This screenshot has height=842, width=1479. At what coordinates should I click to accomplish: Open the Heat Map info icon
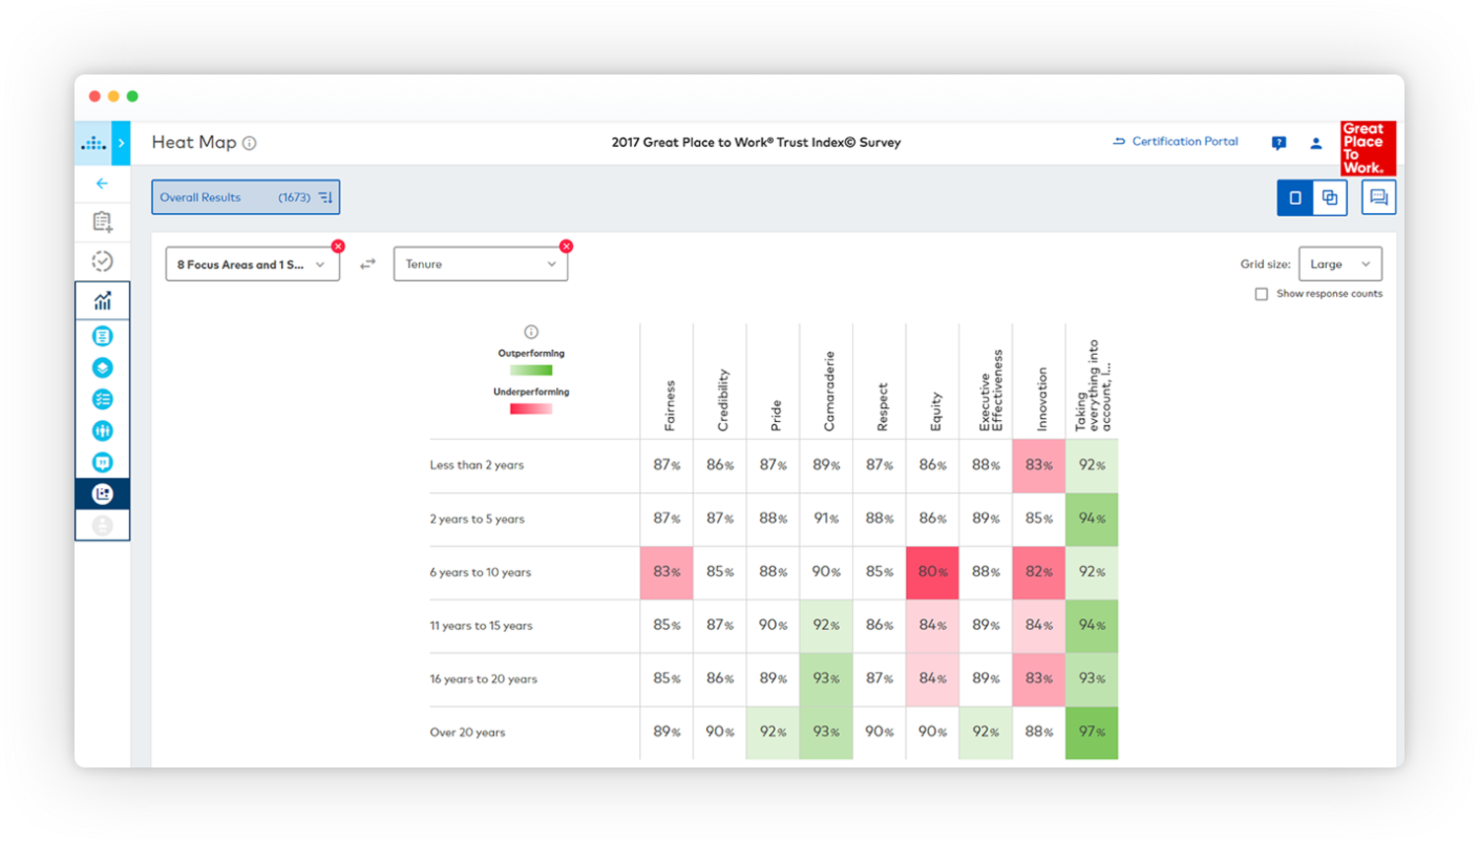click(249, 143)
